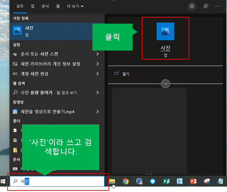Image resolution: width=227 pixels, height=192 pixels.
Task: Select 문서 또는 사진 스캔 setting
Action: tap(57, 54)
